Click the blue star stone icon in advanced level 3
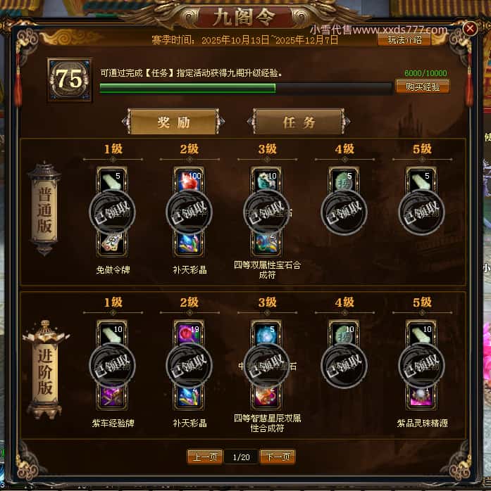Image resolution: width=491 pixels, height=491 pixels. tap(266, 334)
